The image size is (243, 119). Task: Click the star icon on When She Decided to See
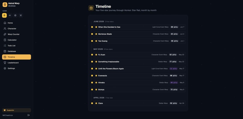[96, 27]
